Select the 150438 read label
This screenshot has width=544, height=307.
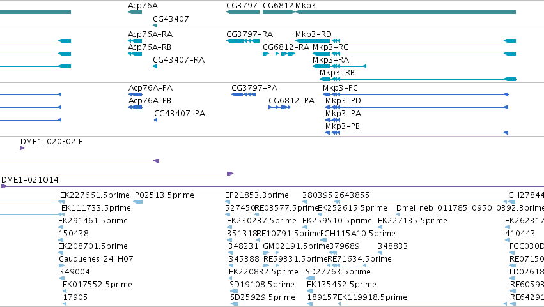[x=74, y=234]
